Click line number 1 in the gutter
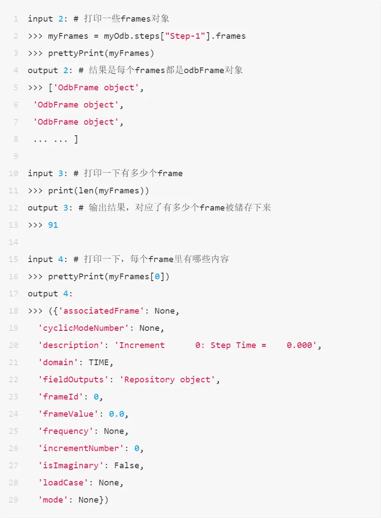The height and width of the screenshot is (518, 381). tap(16, 19)
